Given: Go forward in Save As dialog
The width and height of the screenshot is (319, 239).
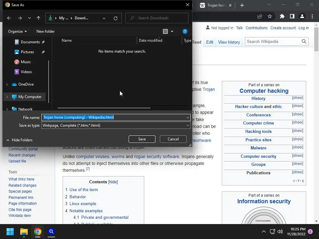Looking at the screenshot, I should [20, 18].
